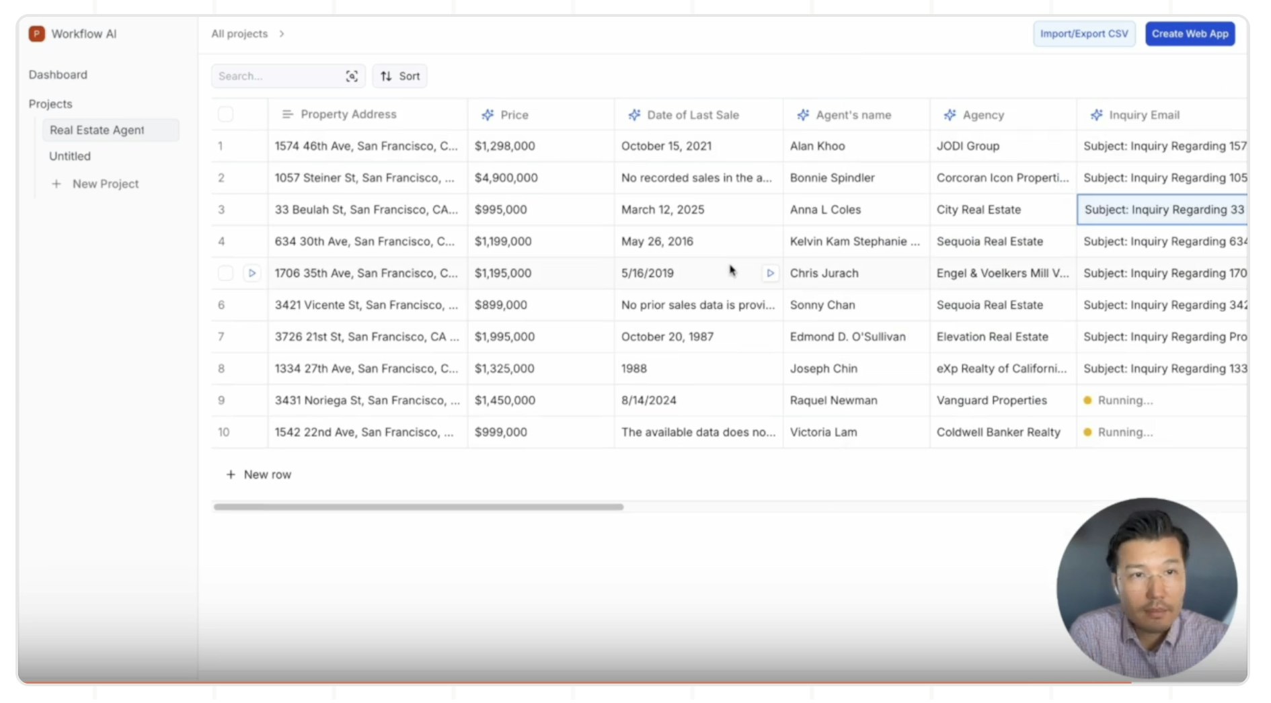Screen dimensions: 1271x703
Task: Click the Workflow AI logo icon
Action: [x=37, y=34]
